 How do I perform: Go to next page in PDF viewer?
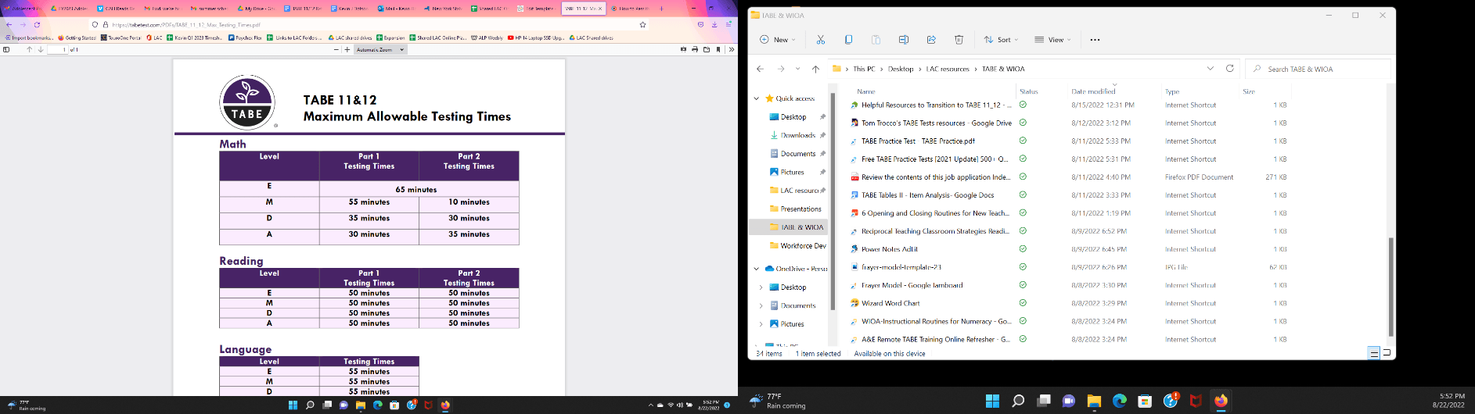41,49
